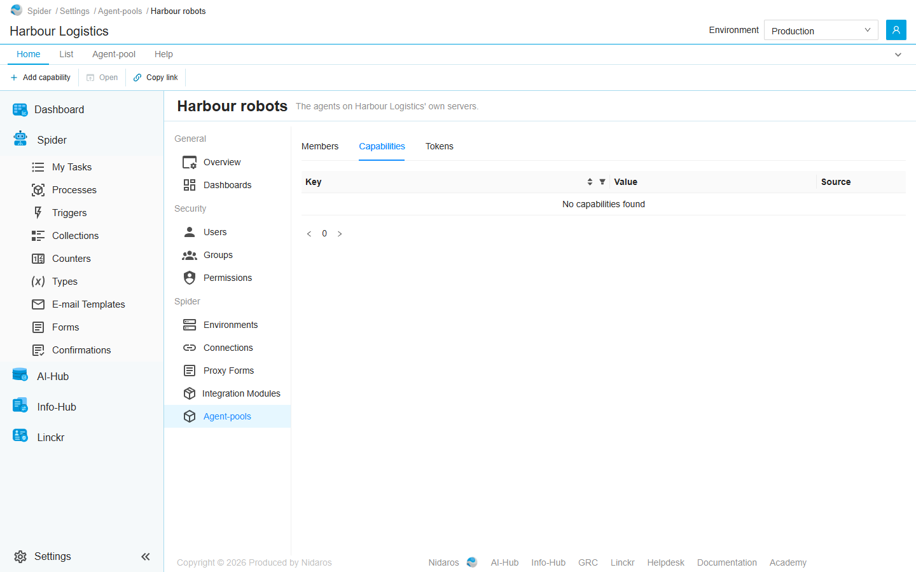Viewport: 916px width, 572px height.
Task: Click the Counters icon
Action: (38, 259)
